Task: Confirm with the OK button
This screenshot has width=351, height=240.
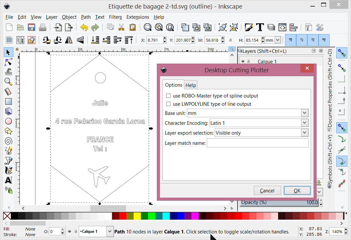Action: coord(297,190)
